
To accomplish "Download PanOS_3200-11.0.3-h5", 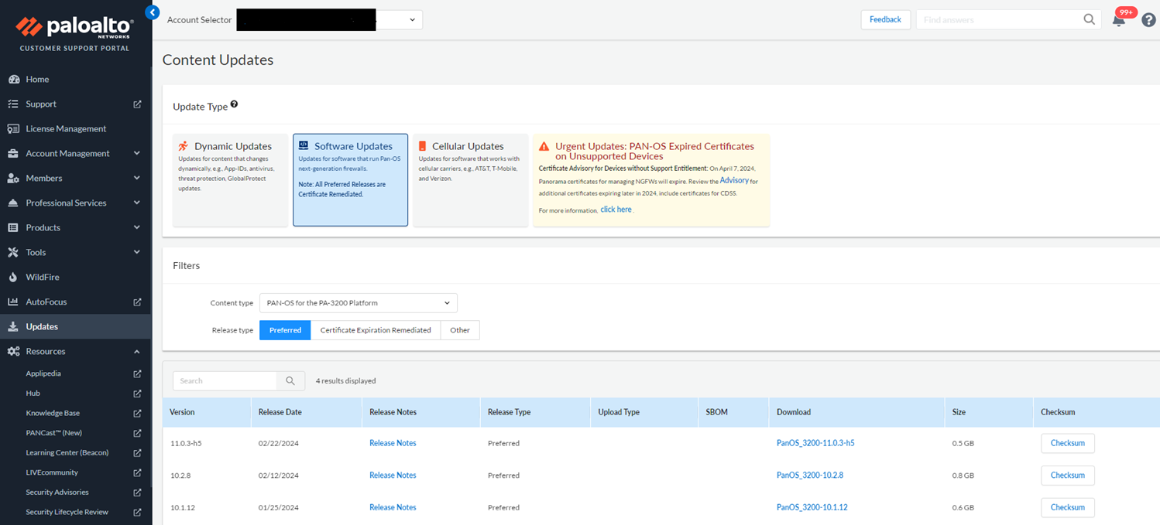I will (815, 443).
